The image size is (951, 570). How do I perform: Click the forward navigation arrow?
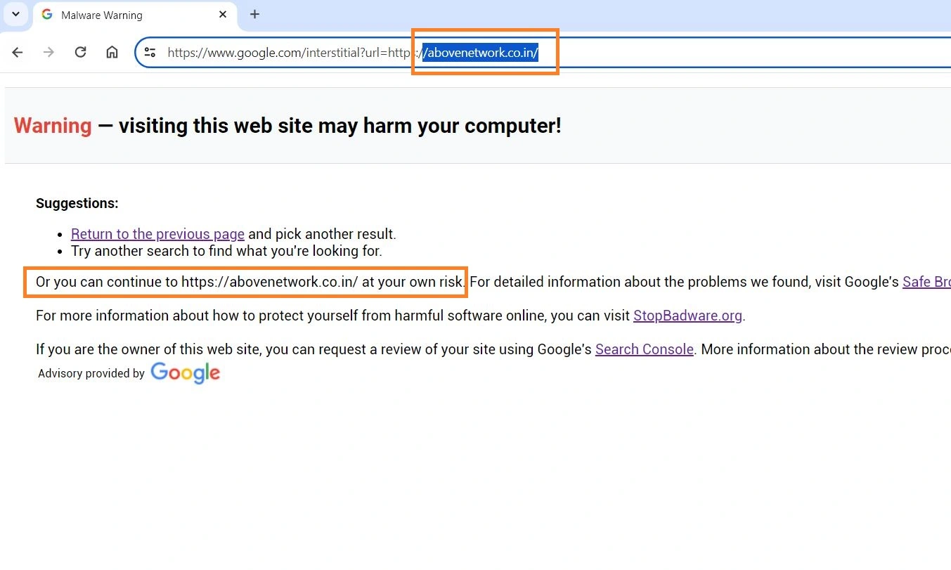(x=48, y=52)
